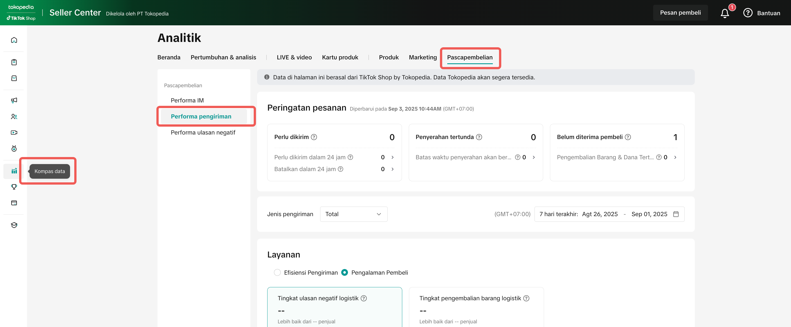Open Performa ulasan negatif menu link

203,133
